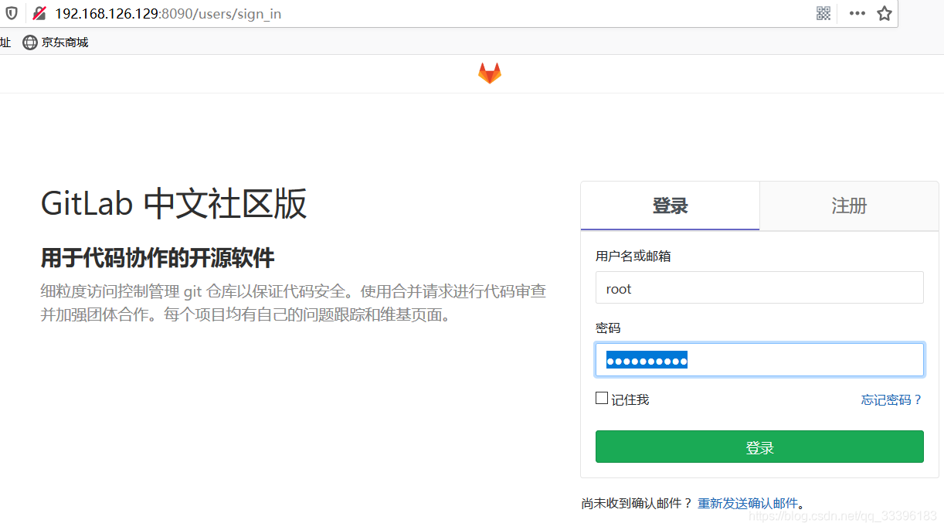Click the 密码 label
Viewport: 944px width, 530px height.
(x=608, y=328)
